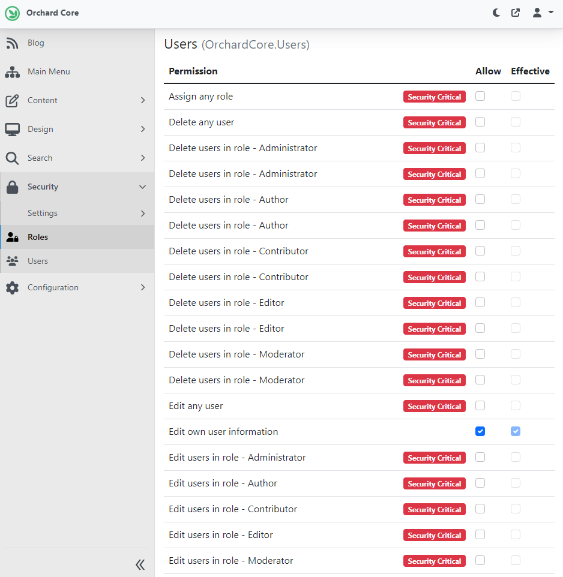Click Security Critical badge for Assign any role
This screenshot has height=577, width=563.
pos(435,97)
